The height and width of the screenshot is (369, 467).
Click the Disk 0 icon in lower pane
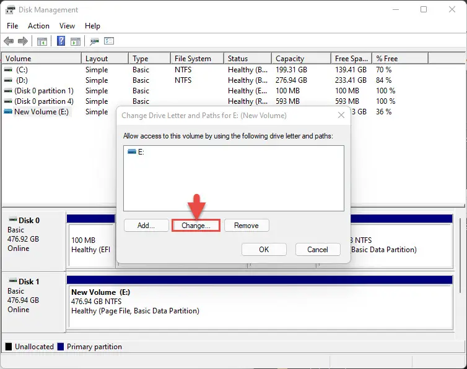(x=13, y=220)
